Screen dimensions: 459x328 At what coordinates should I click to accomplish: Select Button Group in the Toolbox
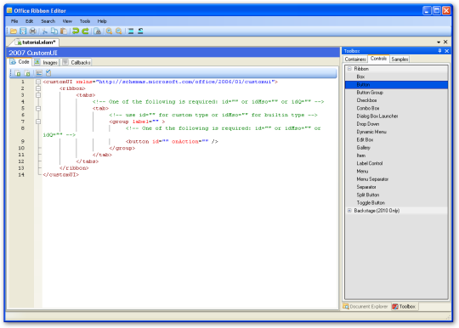tap(396, 93)
